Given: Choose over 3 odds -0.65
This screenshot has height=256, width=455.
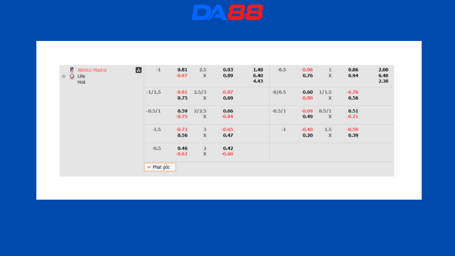Looking at the screenshot, I should point(227,130).
